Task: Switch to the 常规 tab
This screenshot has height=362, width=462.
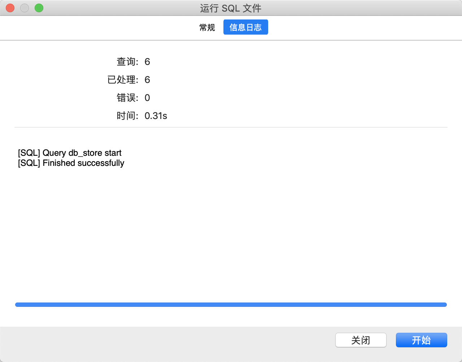Action: point(207,27)
